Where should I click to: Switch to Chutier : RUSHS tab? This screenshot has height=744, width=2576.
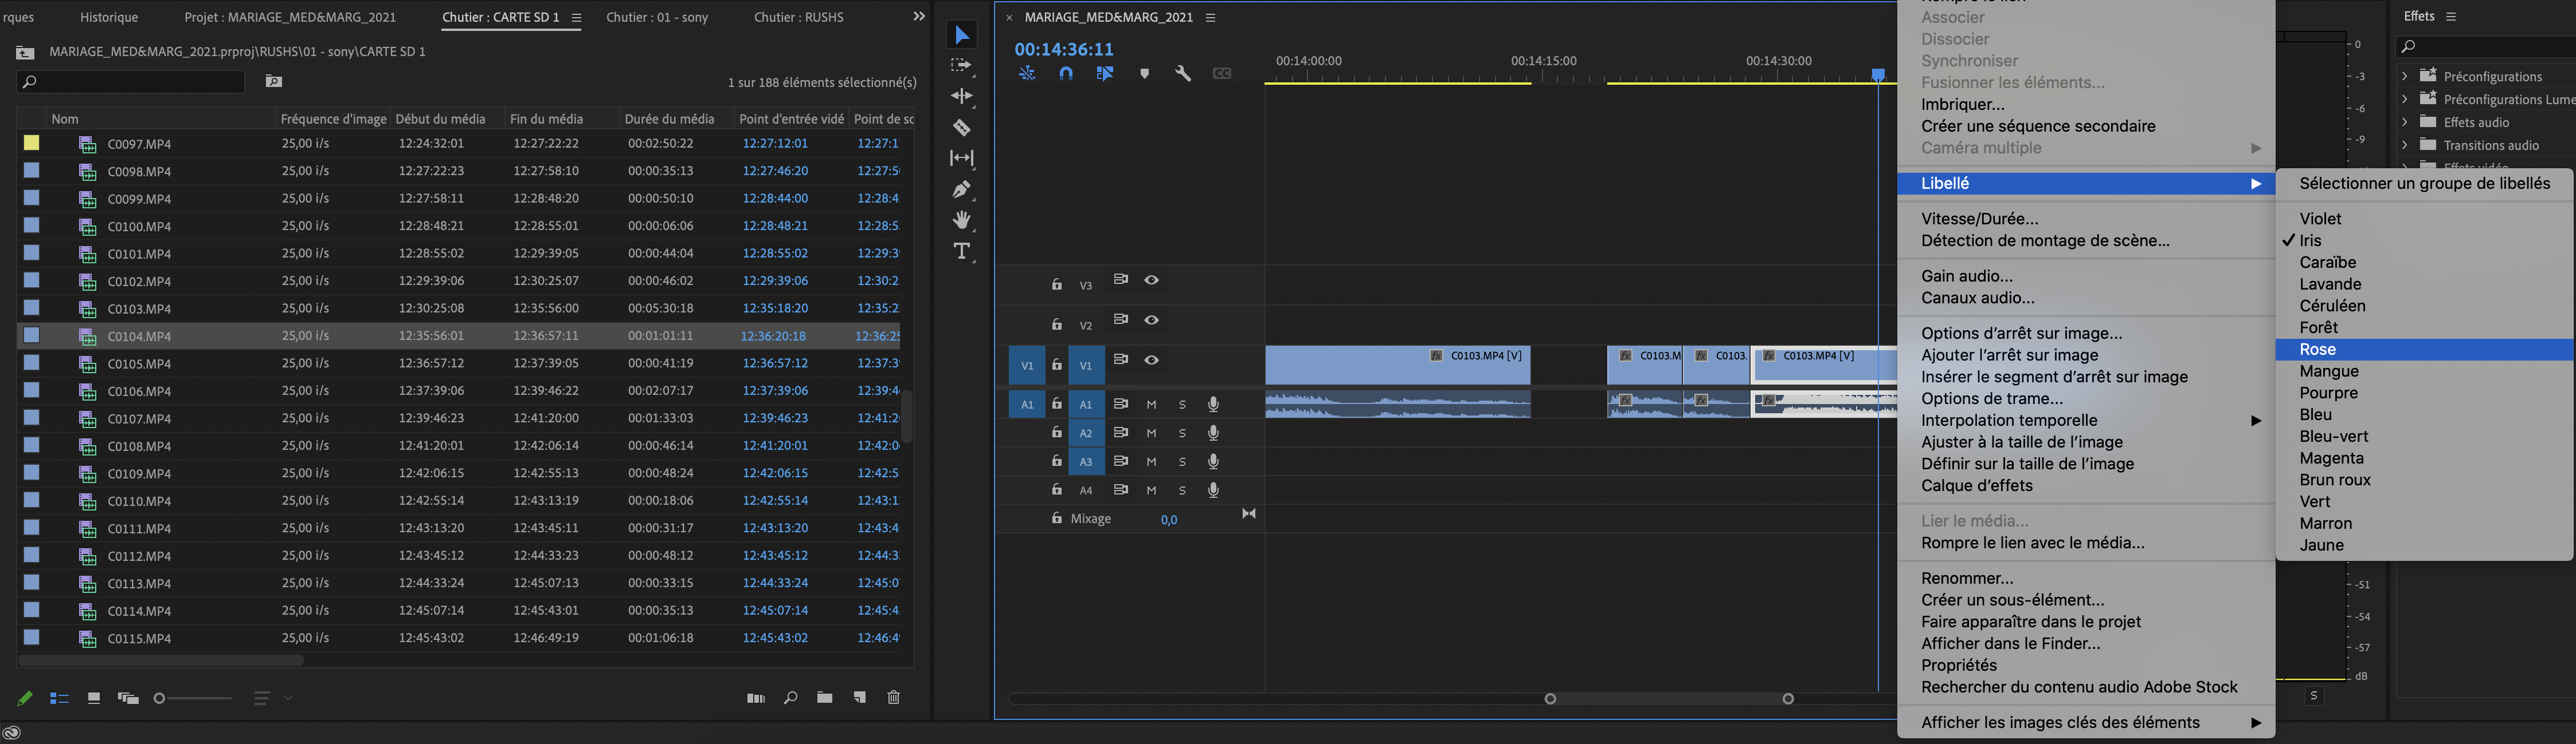click(798, 17)
